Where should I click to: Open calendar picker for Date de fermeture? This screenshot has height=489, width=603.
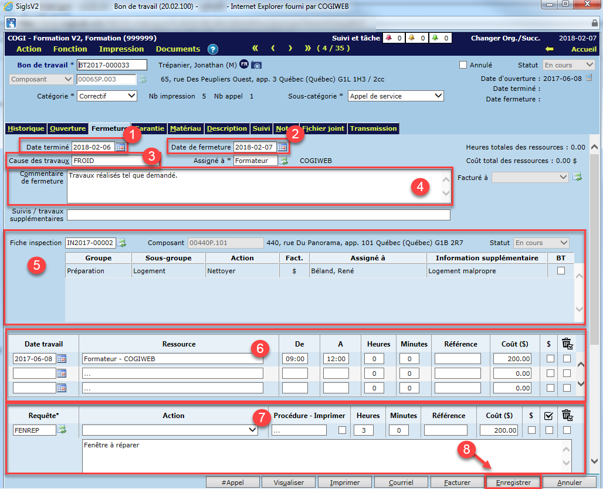point(283,147)
